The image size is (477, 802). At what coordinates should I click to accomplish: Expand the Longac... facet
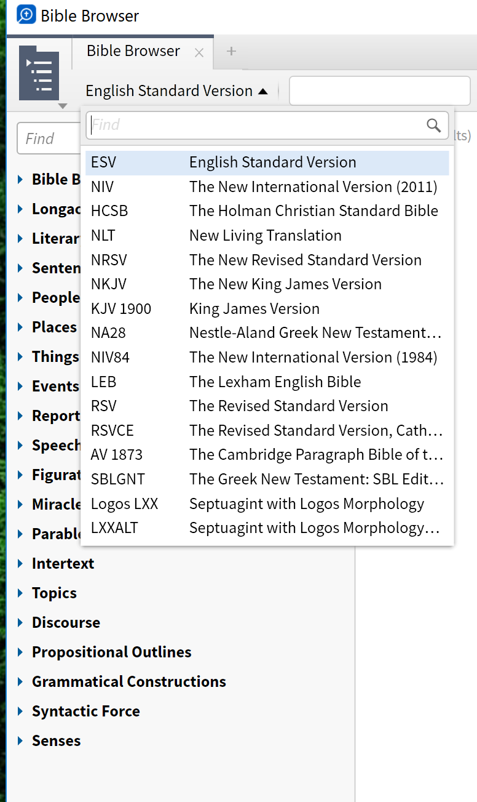point(20,209)
